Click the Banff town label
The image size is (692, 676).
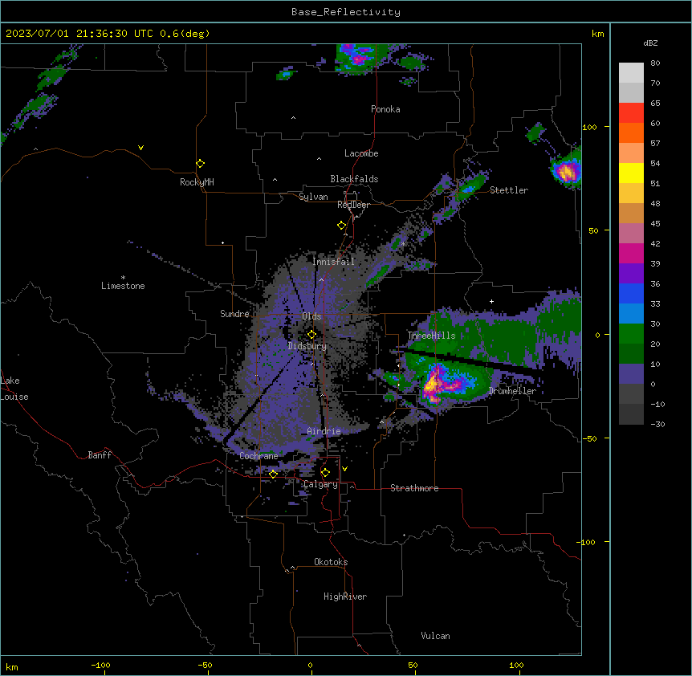point(100,455)
